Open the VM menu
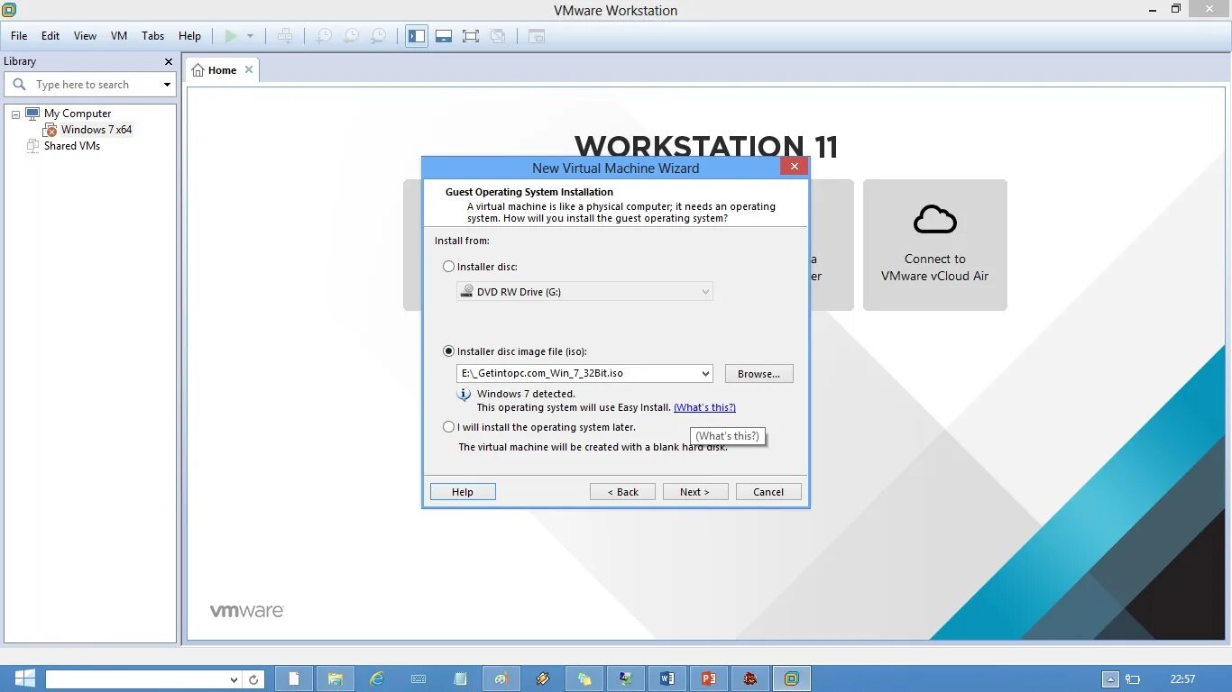1232x692 pixels. 119,36
